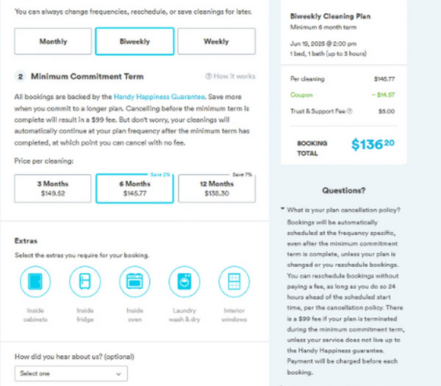The image size is (441, 386).
Task: Click the Trust & Support Fee info icon
Action: point(349,111)
